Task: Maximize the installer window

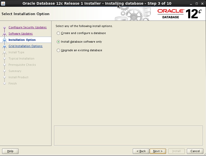Action: [197, 4]
